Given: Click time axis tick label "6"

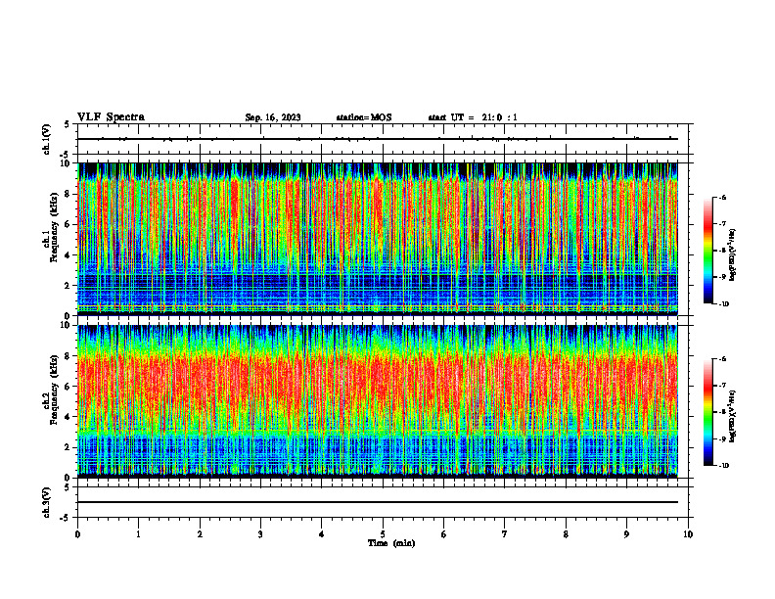Looking at the screenshot, I should point(443,534).
